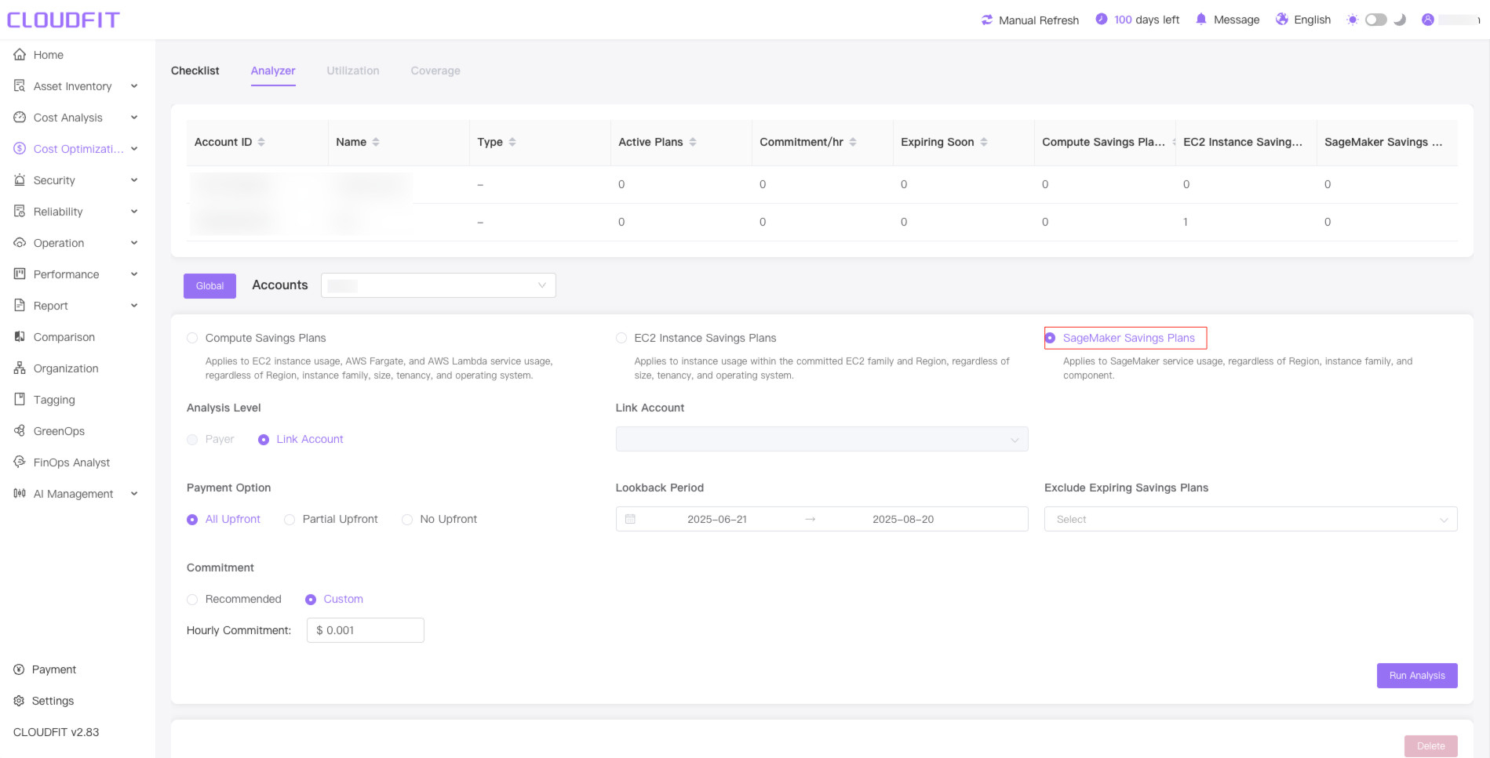This screenshot has width=1490, height=758.
Task: Click the English language globe icon
Action: [x=1282, y=20]
